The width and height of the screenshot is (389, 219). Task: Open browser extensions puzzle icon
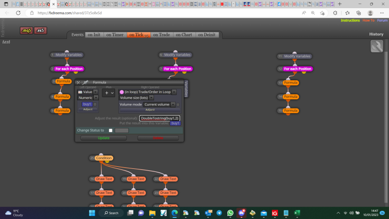(x=335, y=13)
